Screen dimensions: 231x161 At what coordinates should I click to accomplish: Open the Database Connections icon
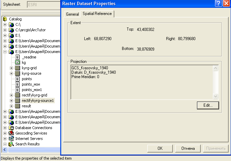point(11,128)
